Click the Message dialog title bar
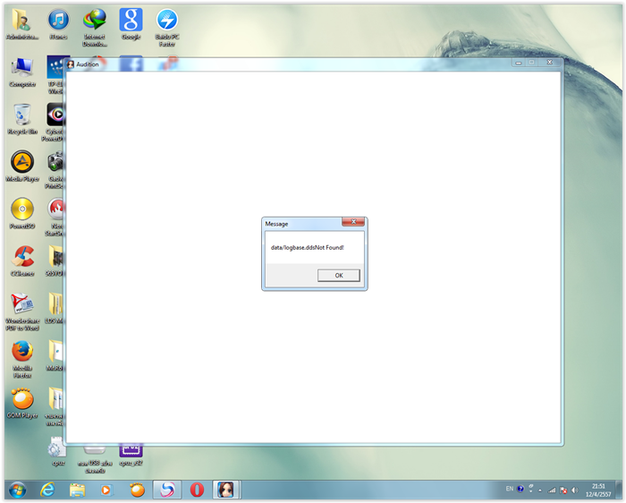This screenshot has height=503, width=626. (x=302, y=224)
